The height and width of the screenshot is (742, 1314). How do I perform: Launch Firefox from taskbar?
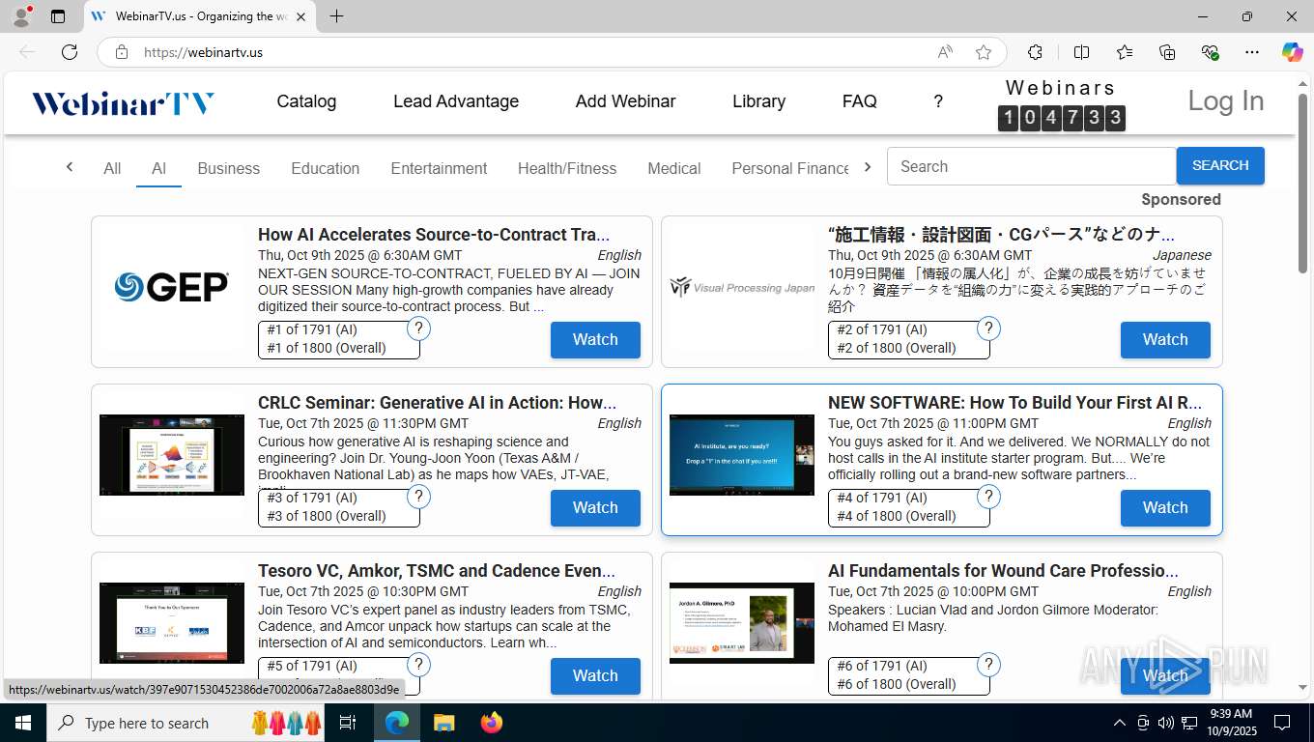pyautogui.click(x=492, y=723)
